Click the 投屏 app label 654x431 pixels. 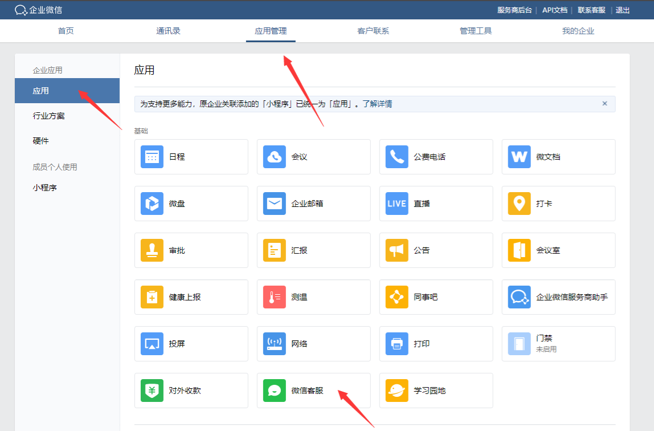click(x=177, y=344)
